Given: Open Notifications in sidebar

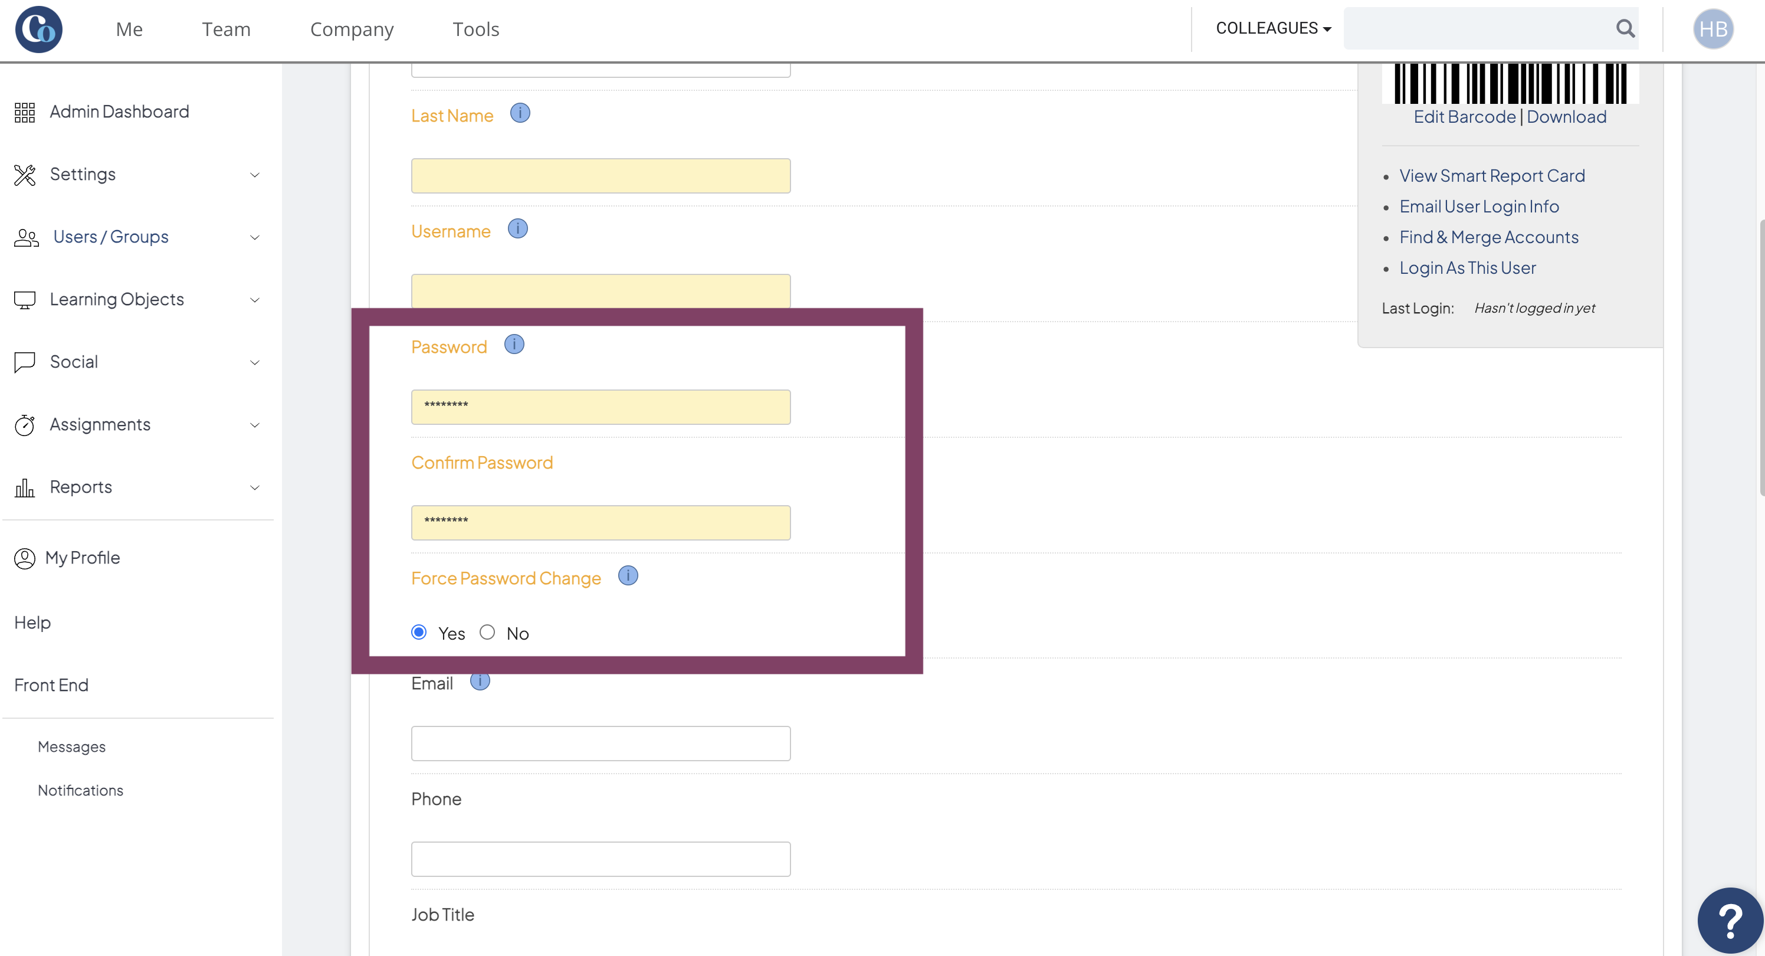Looking at the screenshot, I should [x=80, y=790].
